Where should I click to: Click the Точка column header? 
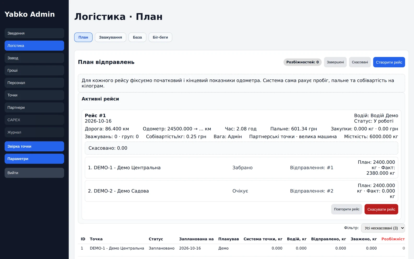click(96, 239)
